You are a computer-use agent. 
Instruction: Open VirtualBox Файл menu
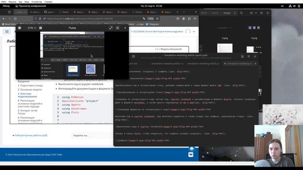point(3,2)
